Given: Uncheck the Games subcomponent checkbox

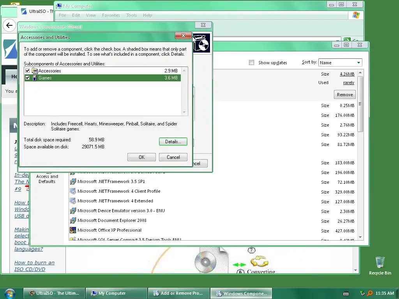Looking at the screenshot, I should 28,78.
